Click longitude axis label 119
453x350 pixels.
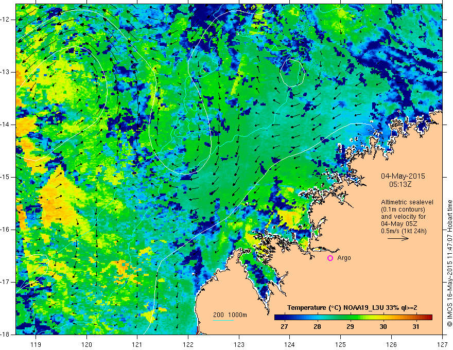(36, 344)
